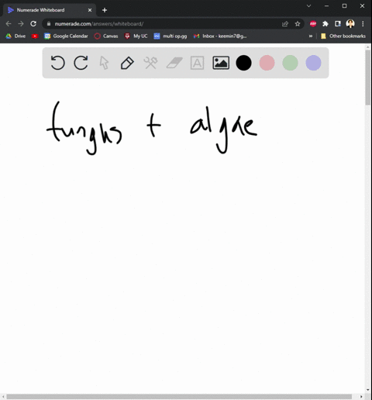The height and width of the screenshot is (400, 372).
Task: Select the eraser tool
Action: 174,63
